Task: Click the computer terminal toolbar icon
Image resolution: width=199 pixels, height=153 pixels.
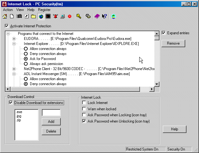Action: (x=63, y=16)
